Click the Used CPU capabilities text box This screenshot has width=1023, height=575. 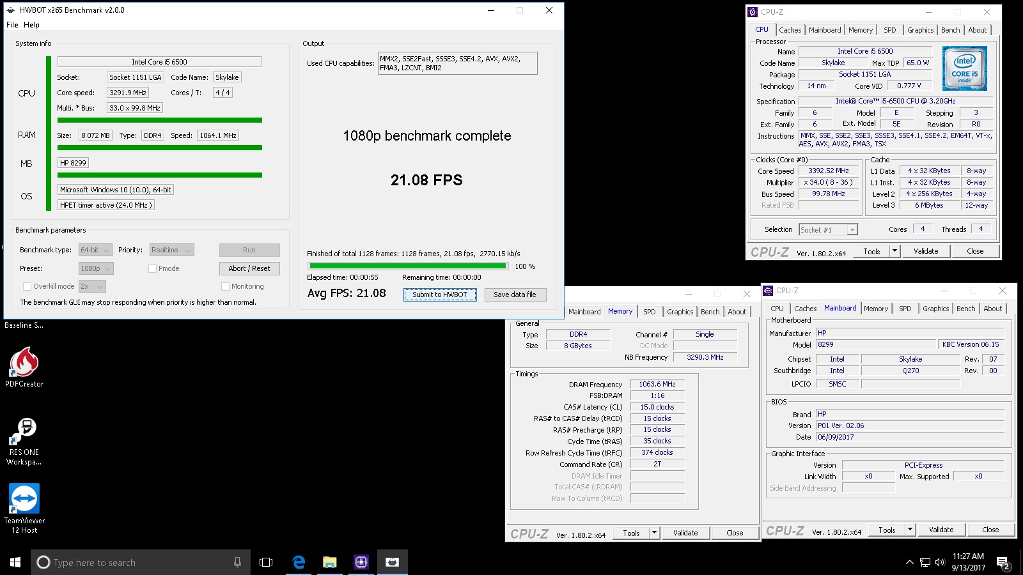[x=458, y=63]
